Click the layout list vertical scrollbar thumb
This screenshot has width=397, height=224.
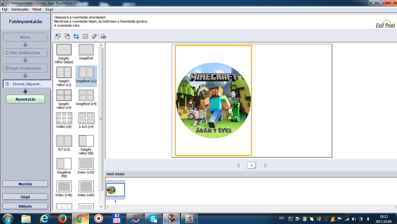[x=101, y=119]
